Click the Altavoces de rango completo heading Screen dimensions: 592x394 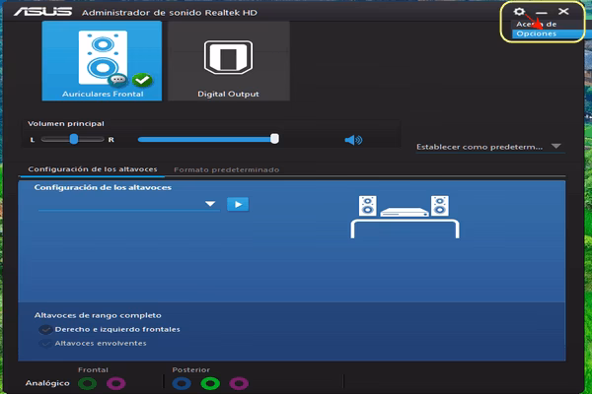pyautogui.click(x=98, y=315)
